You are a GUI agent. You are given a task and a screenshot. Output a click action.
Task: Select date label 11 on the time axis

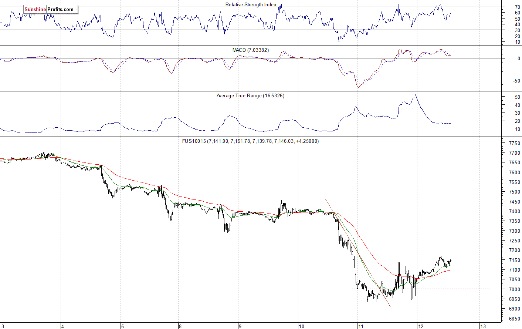pyautogui.click(x=360, y=326)
